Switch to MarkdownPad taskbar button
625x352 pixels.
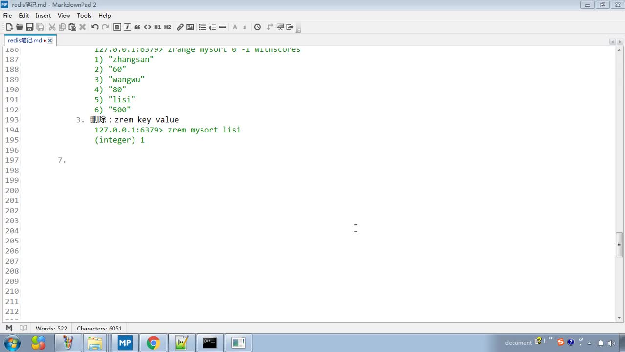pyautogui.click(x=125, y=343)
